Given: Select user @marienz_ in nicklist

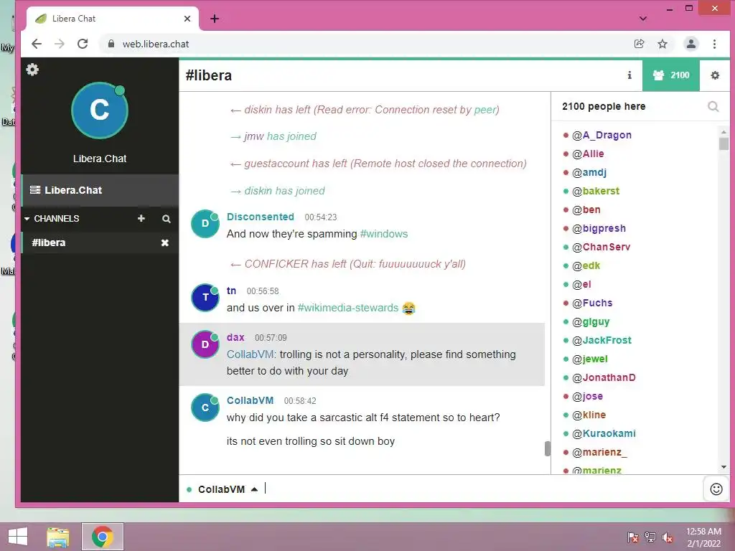Looking at the screenshot, I should point(599,452).
